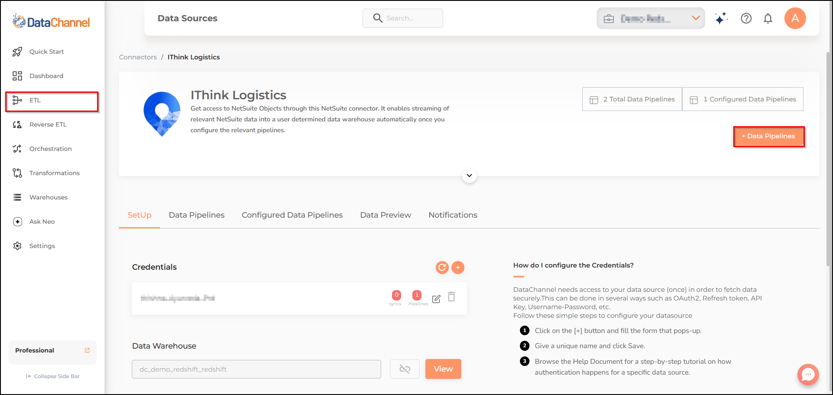This screenshot has height=395, width=833.
Task: Open the workspace selector dropdown
Action: (650, 18)
